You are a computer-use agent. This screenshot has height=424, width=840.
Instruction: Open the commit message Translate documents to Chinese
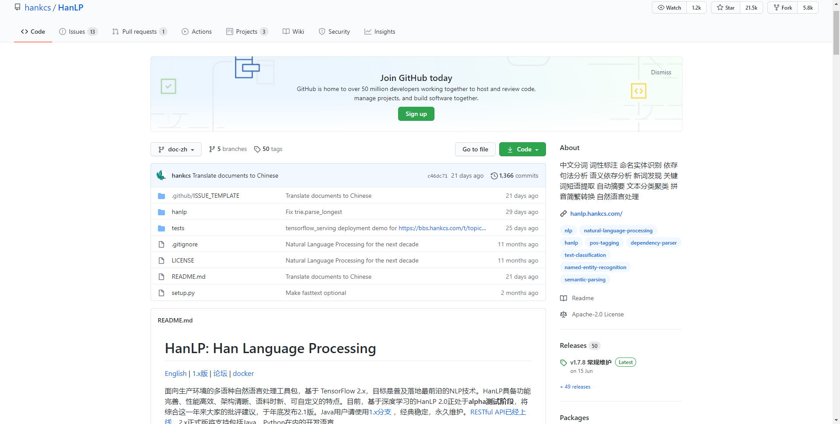[235, 175]
